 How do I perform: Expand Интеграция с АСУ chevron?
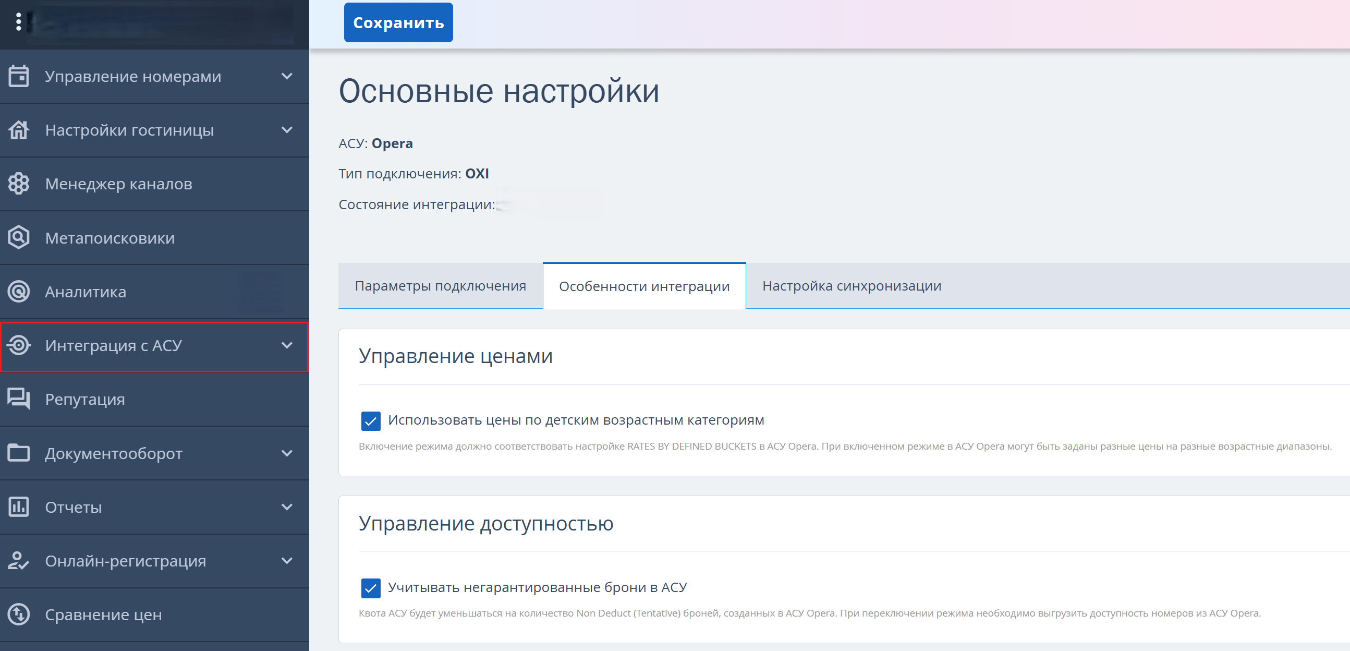pos(287,345)
